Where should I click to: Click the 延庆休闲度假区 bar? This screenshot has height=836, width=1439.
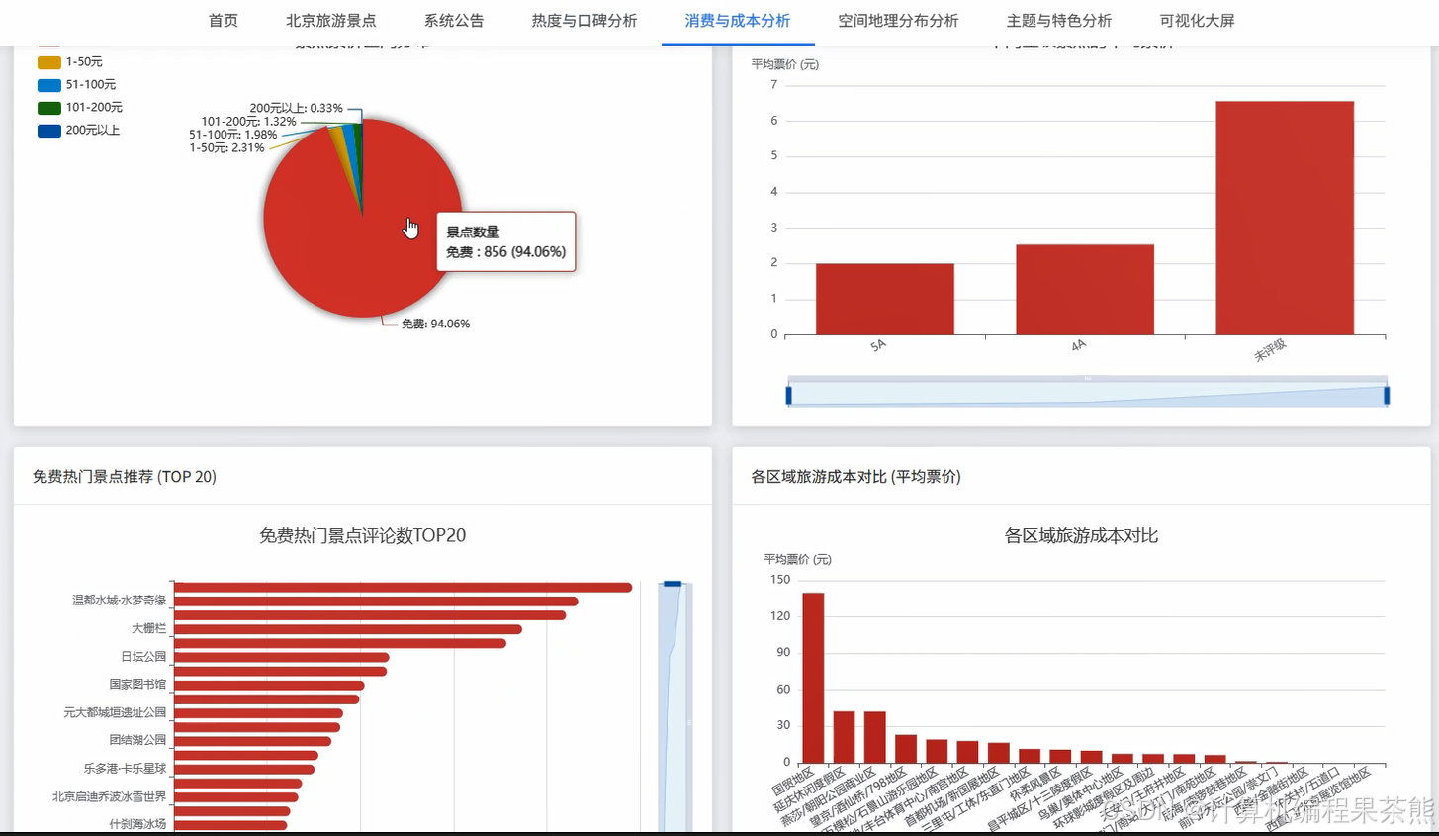[844, 738]
